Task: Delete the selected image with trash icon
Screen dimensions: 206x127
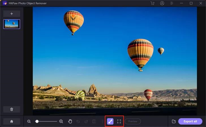Action: pyautogui.click(x=12, y=109)
